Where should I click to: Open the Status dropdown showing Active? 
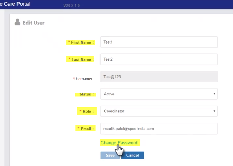click(159, 94)
